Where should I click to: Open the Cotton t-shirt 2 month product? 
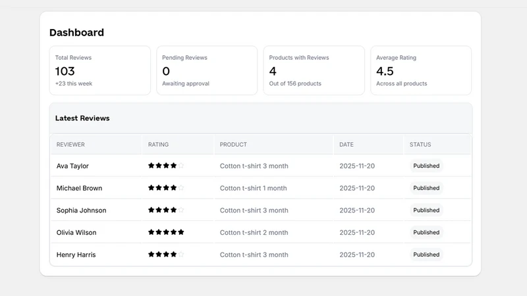click(254, 232)
